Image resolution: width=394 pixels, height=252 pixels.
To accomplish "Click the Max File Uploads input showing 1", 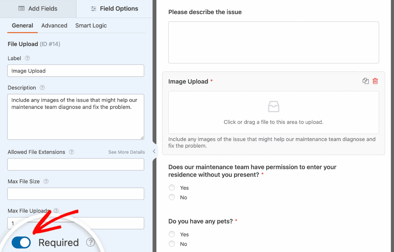I will (x=76, y=223).
